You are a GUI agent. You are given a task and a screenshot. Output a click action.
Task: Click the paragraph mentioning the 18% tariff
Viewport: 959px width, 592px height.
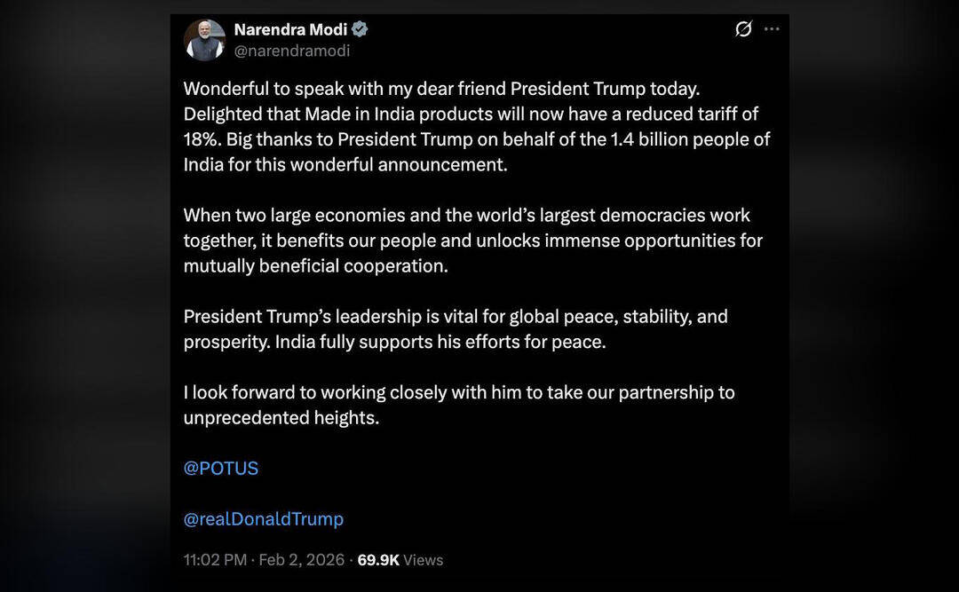[x=471, y=126]
